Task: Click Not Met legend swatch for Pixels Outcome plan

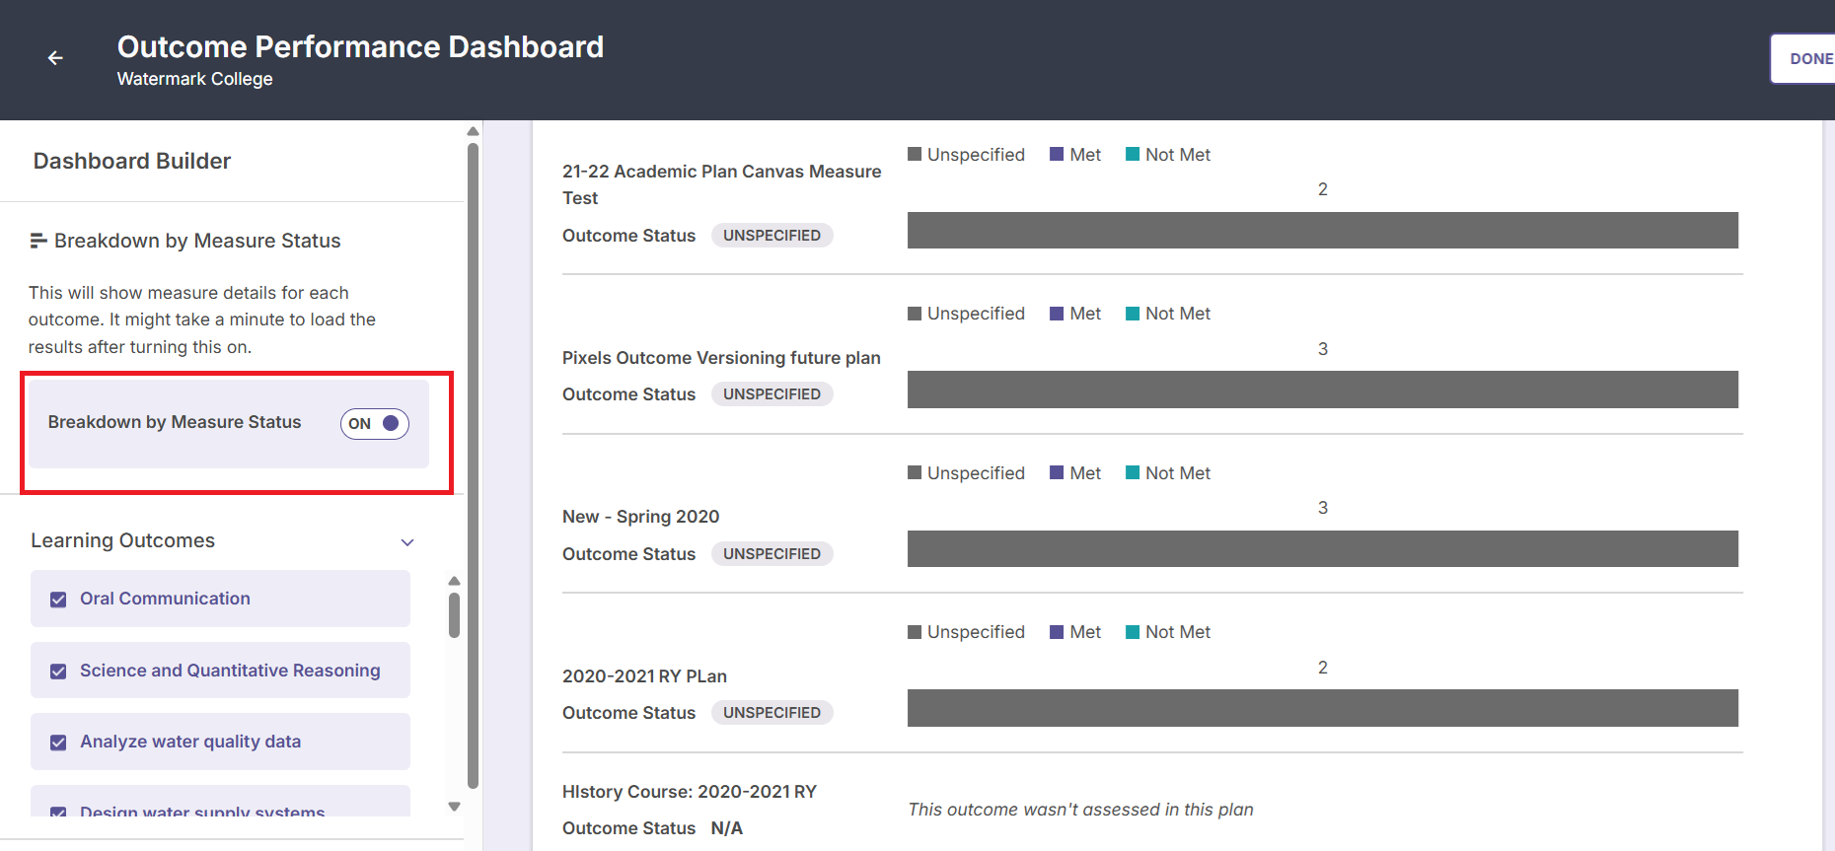Action: pos(1133,314)
